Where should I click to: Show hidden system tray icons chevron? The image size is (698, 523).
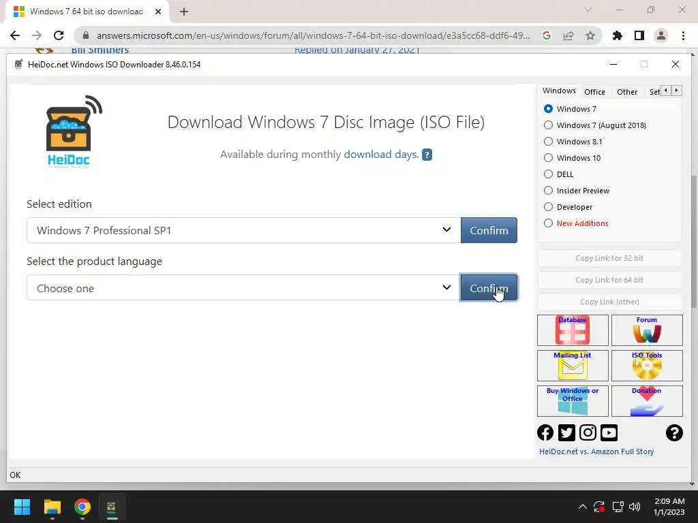coord(582,507)
